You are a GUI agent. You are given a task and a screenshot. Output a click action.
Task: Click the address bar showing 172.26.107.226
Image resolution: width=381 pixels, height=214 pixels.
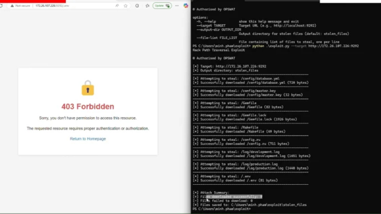click(x=72, y=6)
